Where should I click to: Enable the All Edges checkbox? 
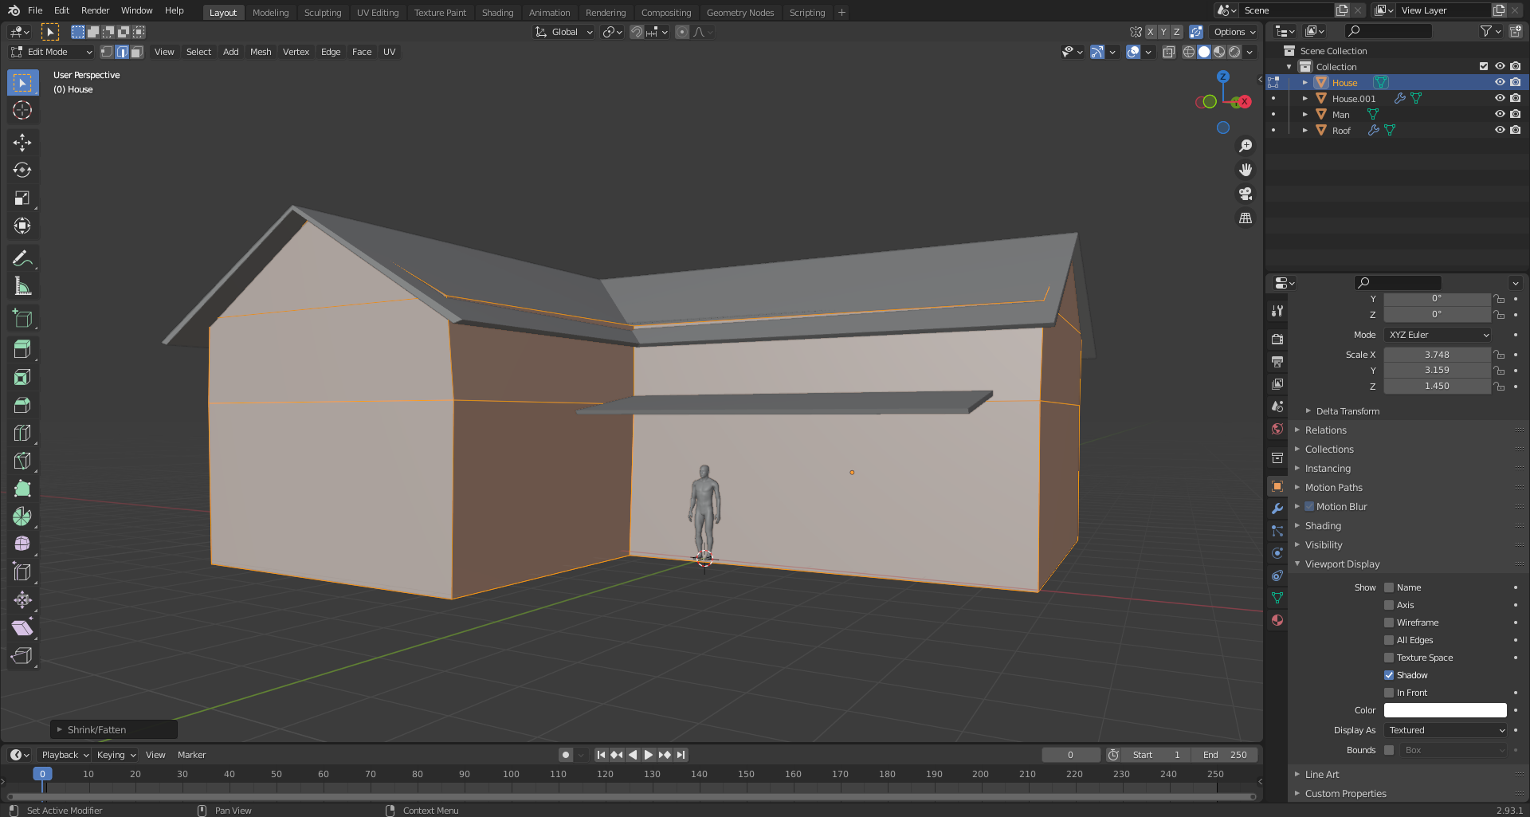(x=1389, y=640)
